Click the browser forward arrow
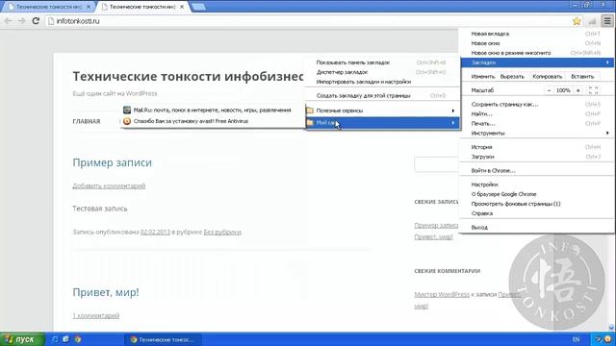 pos(22,21)
